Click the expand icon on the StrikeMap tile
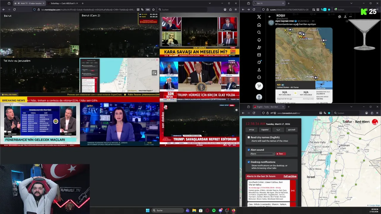Viewport: 381px width, 214px height. [154, 73]
